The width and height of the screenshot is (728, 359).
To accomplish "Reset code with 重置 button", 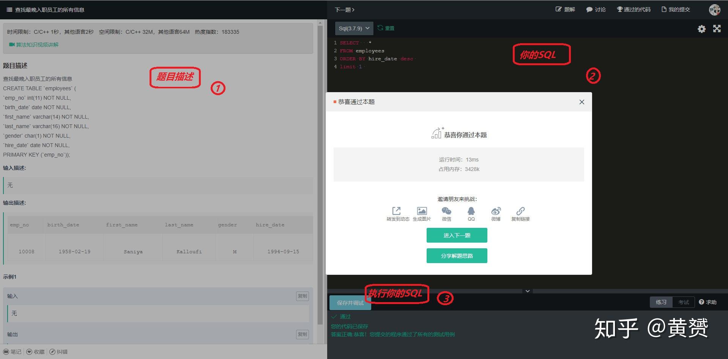I will pyautogui.click(x=386, y=28).
